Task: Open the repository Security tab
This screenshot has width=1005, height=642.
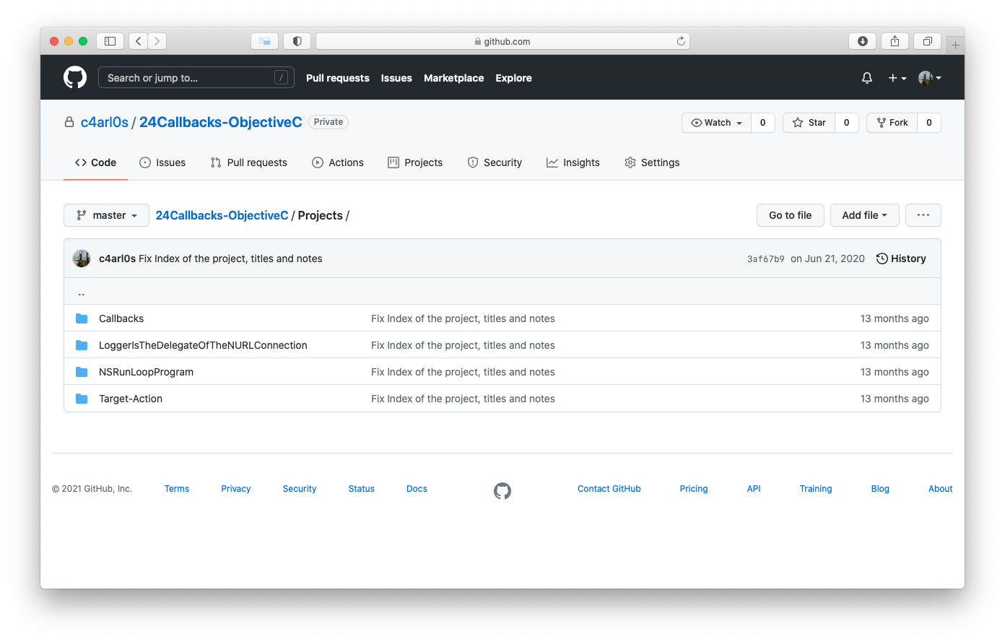Action: pos(495,162)
